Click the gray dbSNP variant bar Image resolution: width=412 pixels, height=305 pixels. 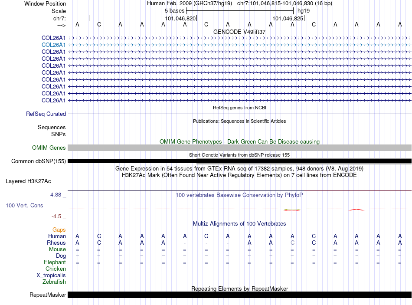[304, 161]
